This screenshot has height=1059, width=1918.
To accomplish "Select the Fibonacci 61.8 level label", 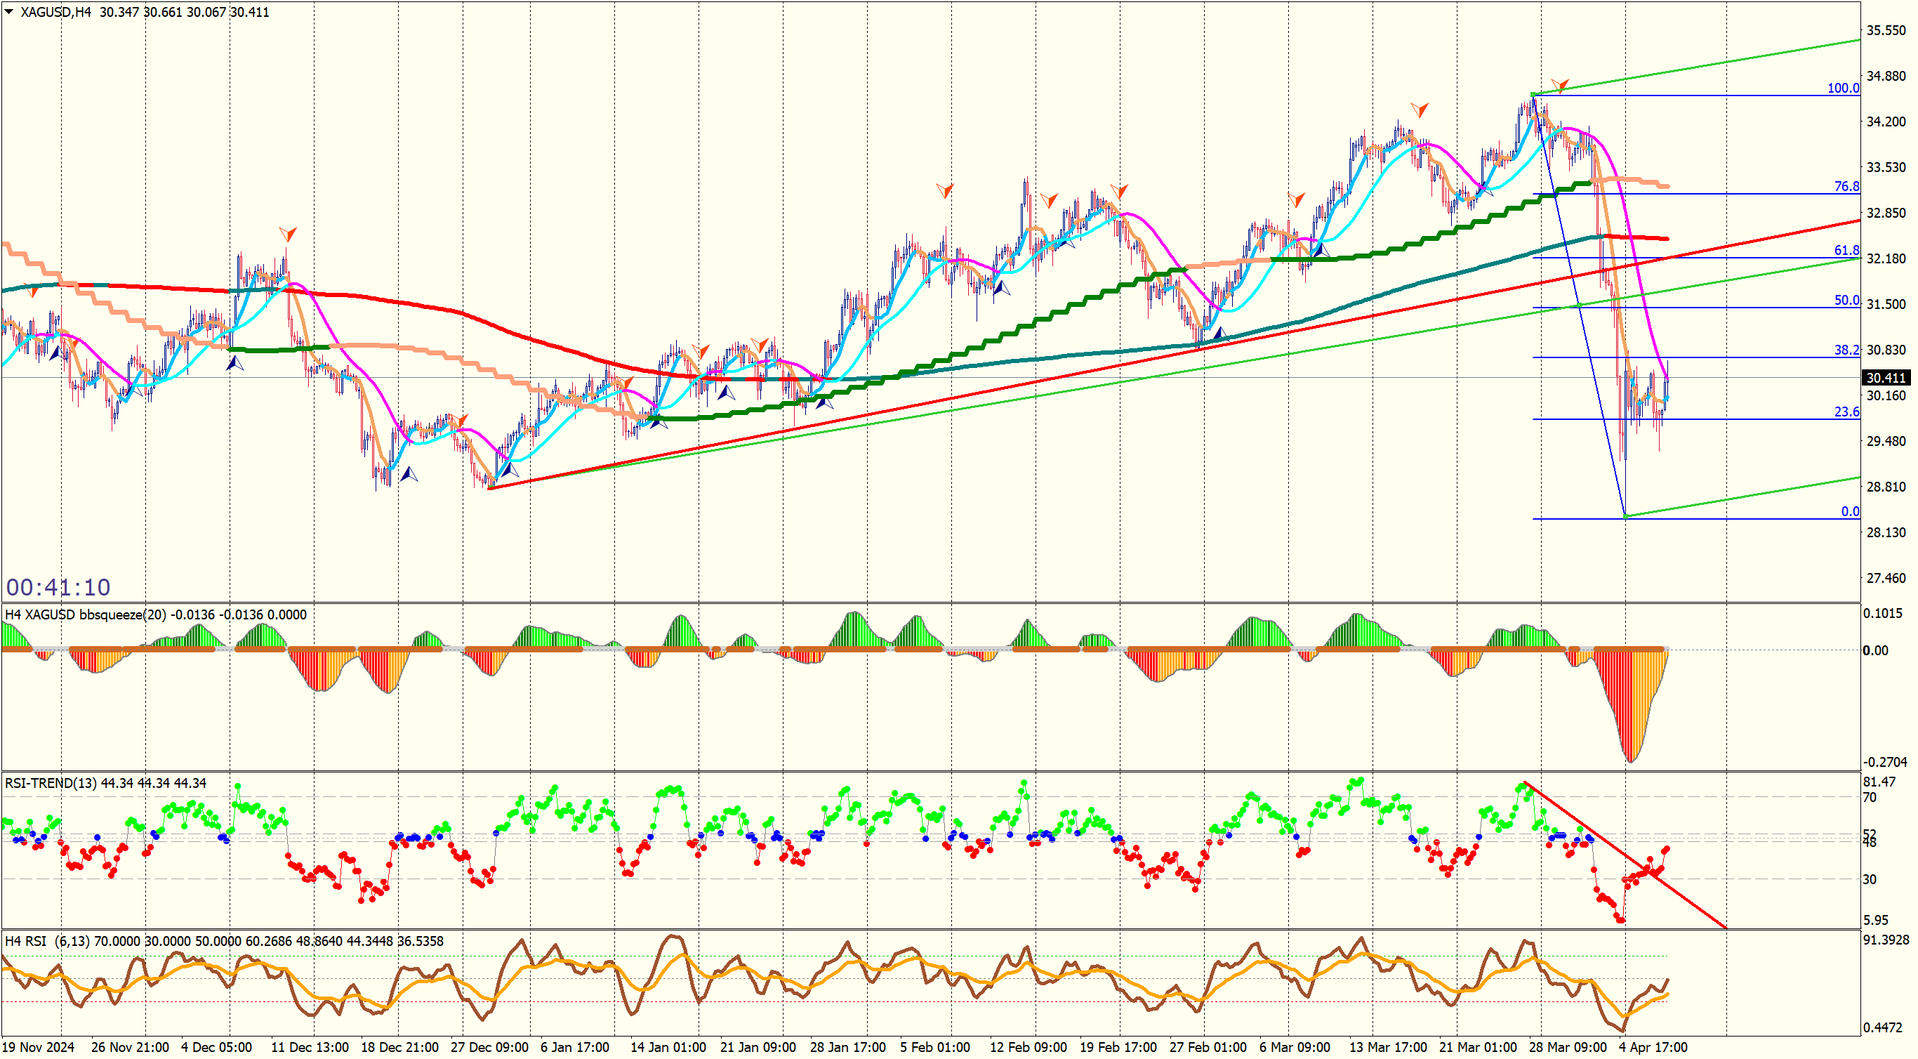I will point(1846,250).
